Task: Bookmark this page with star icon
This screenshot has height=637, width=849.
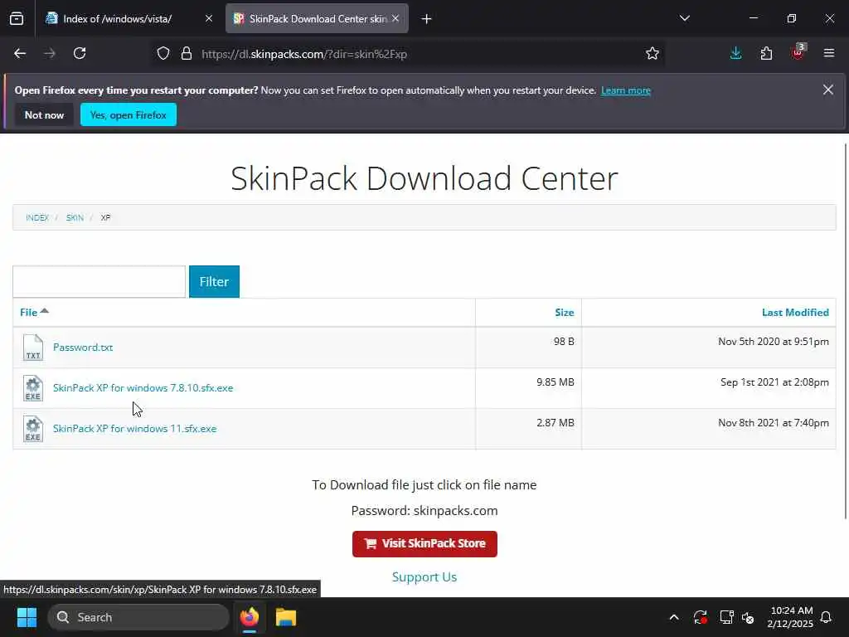Action: pos(653,54)
